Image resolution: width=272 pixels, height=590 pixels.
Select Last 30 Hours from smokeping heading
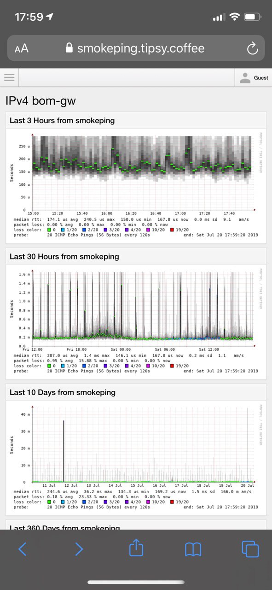point(64,257)
